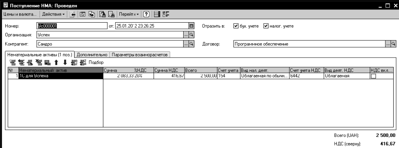Click the № column header
The image size is (399, 148).
pos(13,70)
